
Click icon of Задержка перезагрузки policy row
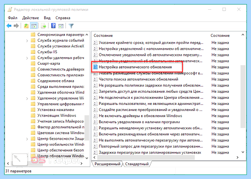point(96,152)
